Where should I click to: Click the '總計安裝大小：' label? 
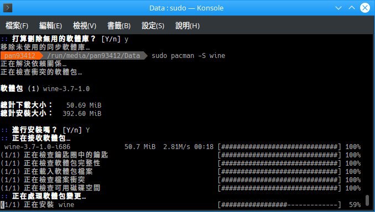(x=27, y=113)
